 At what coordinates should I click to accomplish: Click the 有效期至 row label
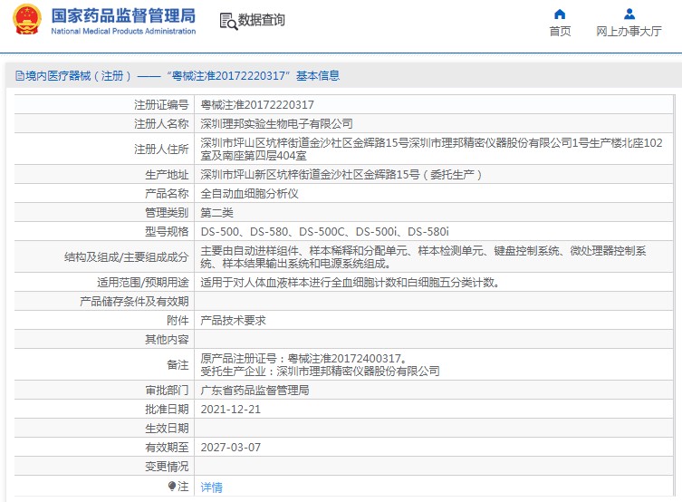tap(167, 448)
